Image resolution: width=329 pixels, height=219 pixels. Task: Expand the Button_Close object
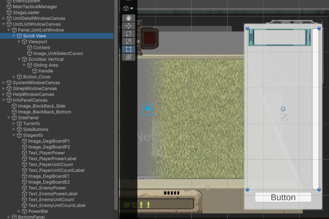(14, 77)
